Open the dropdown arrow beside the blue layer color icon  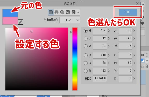click(147, 60)
